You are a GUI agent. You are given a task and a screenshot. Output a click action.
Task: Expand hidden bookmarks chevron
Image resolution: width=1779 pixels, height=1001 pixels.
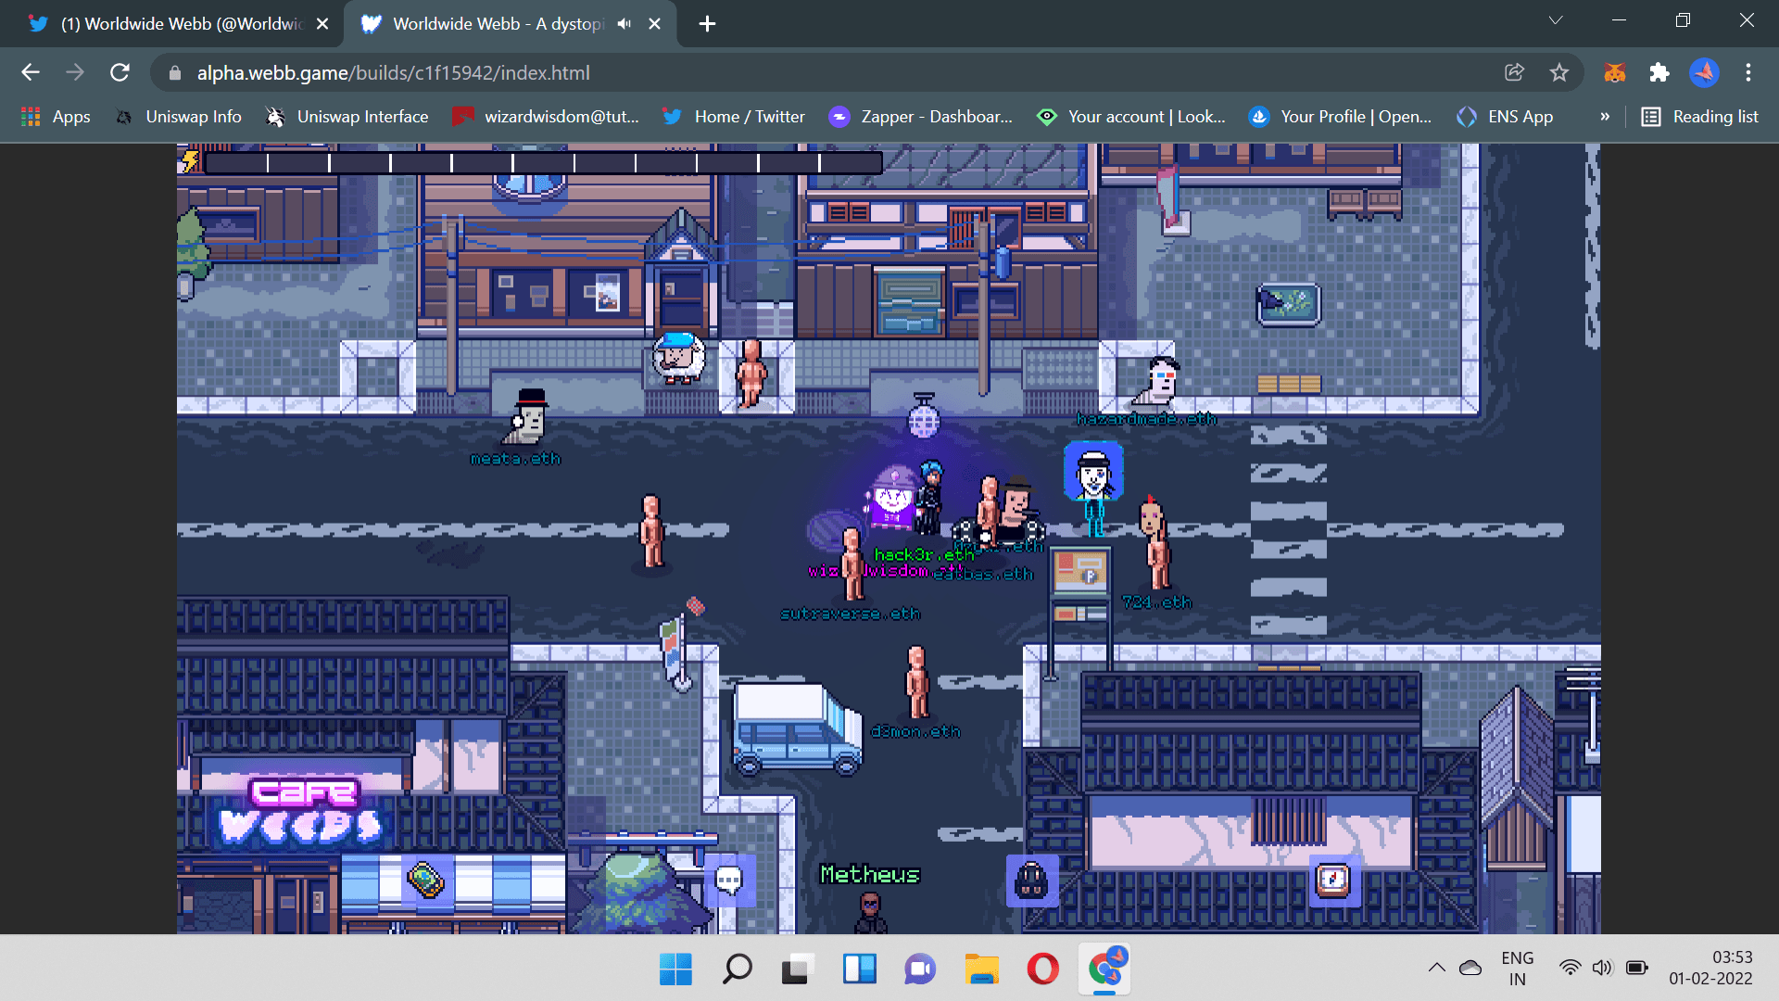(1605, 117)
